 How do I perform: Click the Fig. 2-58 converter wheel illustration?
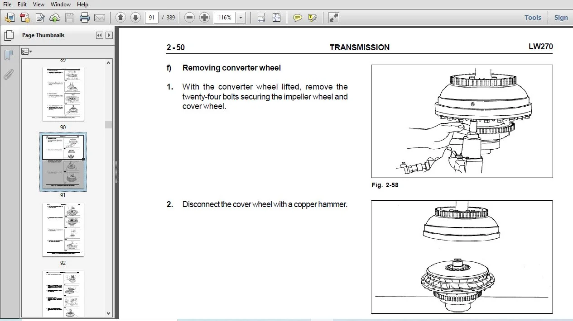tap(462, 121)
